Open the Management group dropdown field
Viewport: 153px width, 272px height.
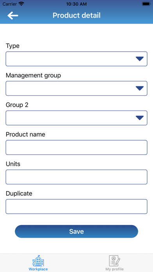coord(76,88)
